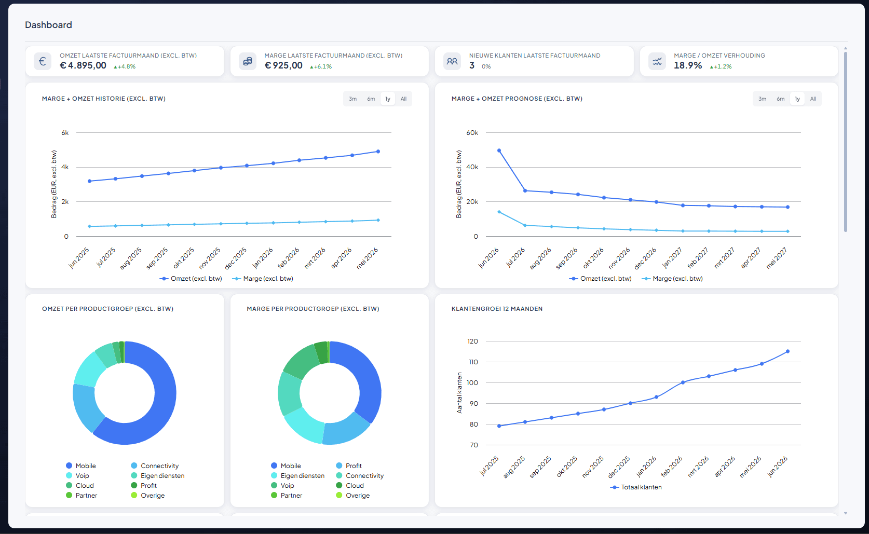Click the euro icon on revenue card
This screenshot has height=534, width=869.
[43, 61]
